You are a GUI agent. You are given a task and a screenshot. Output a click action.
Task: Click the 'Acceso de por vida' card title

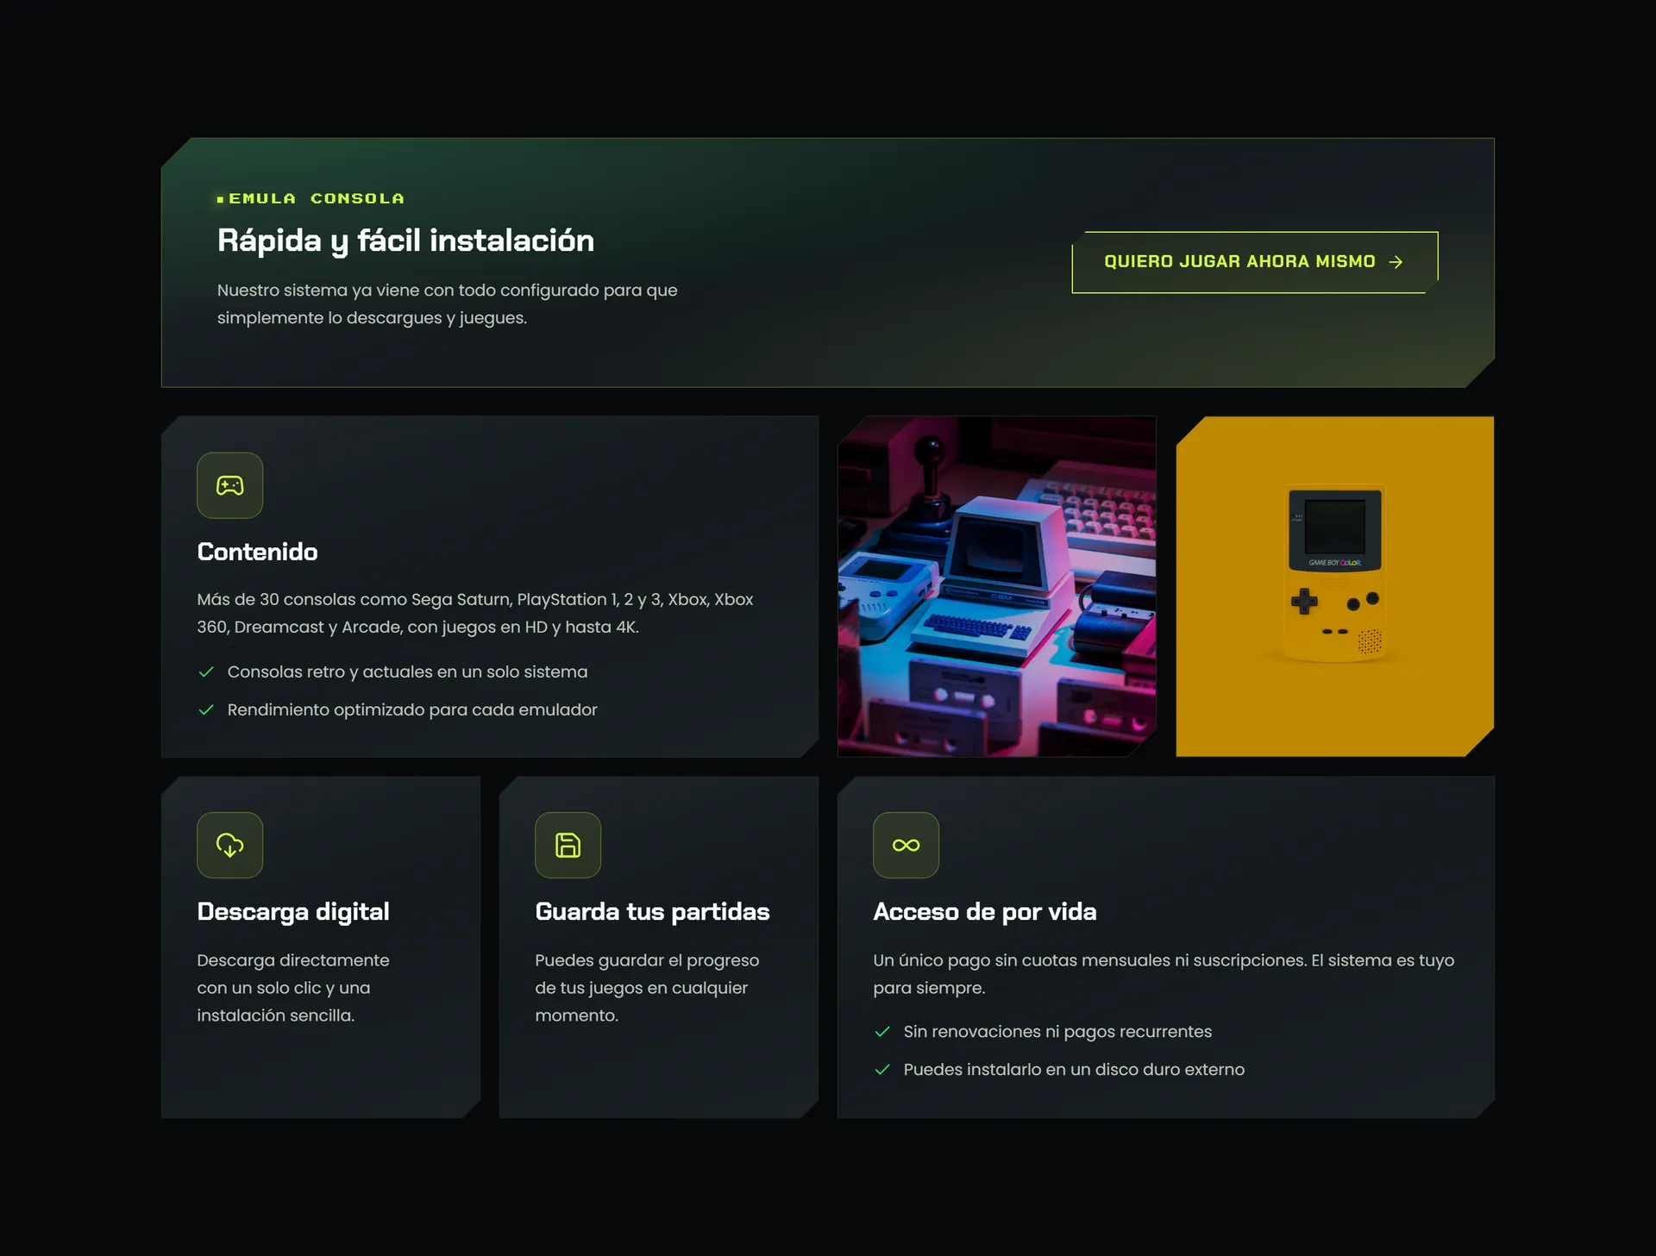coord(985,912)
